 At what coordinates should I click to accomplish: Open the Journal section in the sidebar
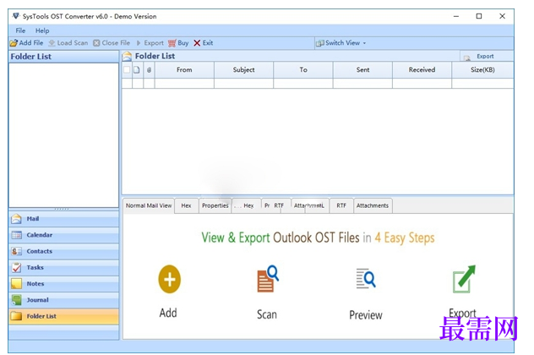(x=63, y=300)
